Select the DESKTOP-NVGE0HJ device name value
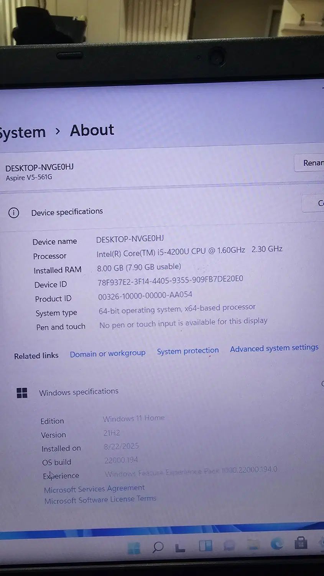Screen dimensions: 324x576 click(130, 239)
